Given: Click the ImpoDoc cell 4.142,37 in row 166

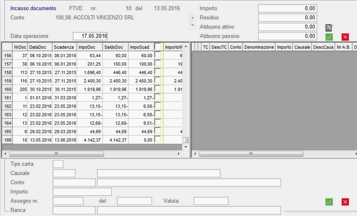Looking at the screenshot, I should coord(90,140).
